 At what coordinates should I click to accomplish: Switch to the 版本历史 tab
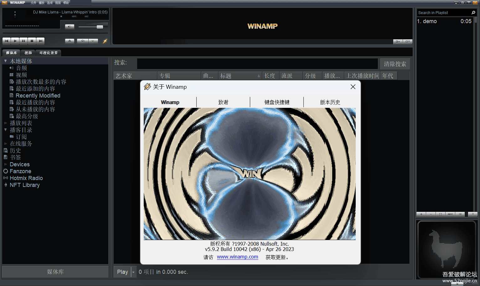pos(330,102)
